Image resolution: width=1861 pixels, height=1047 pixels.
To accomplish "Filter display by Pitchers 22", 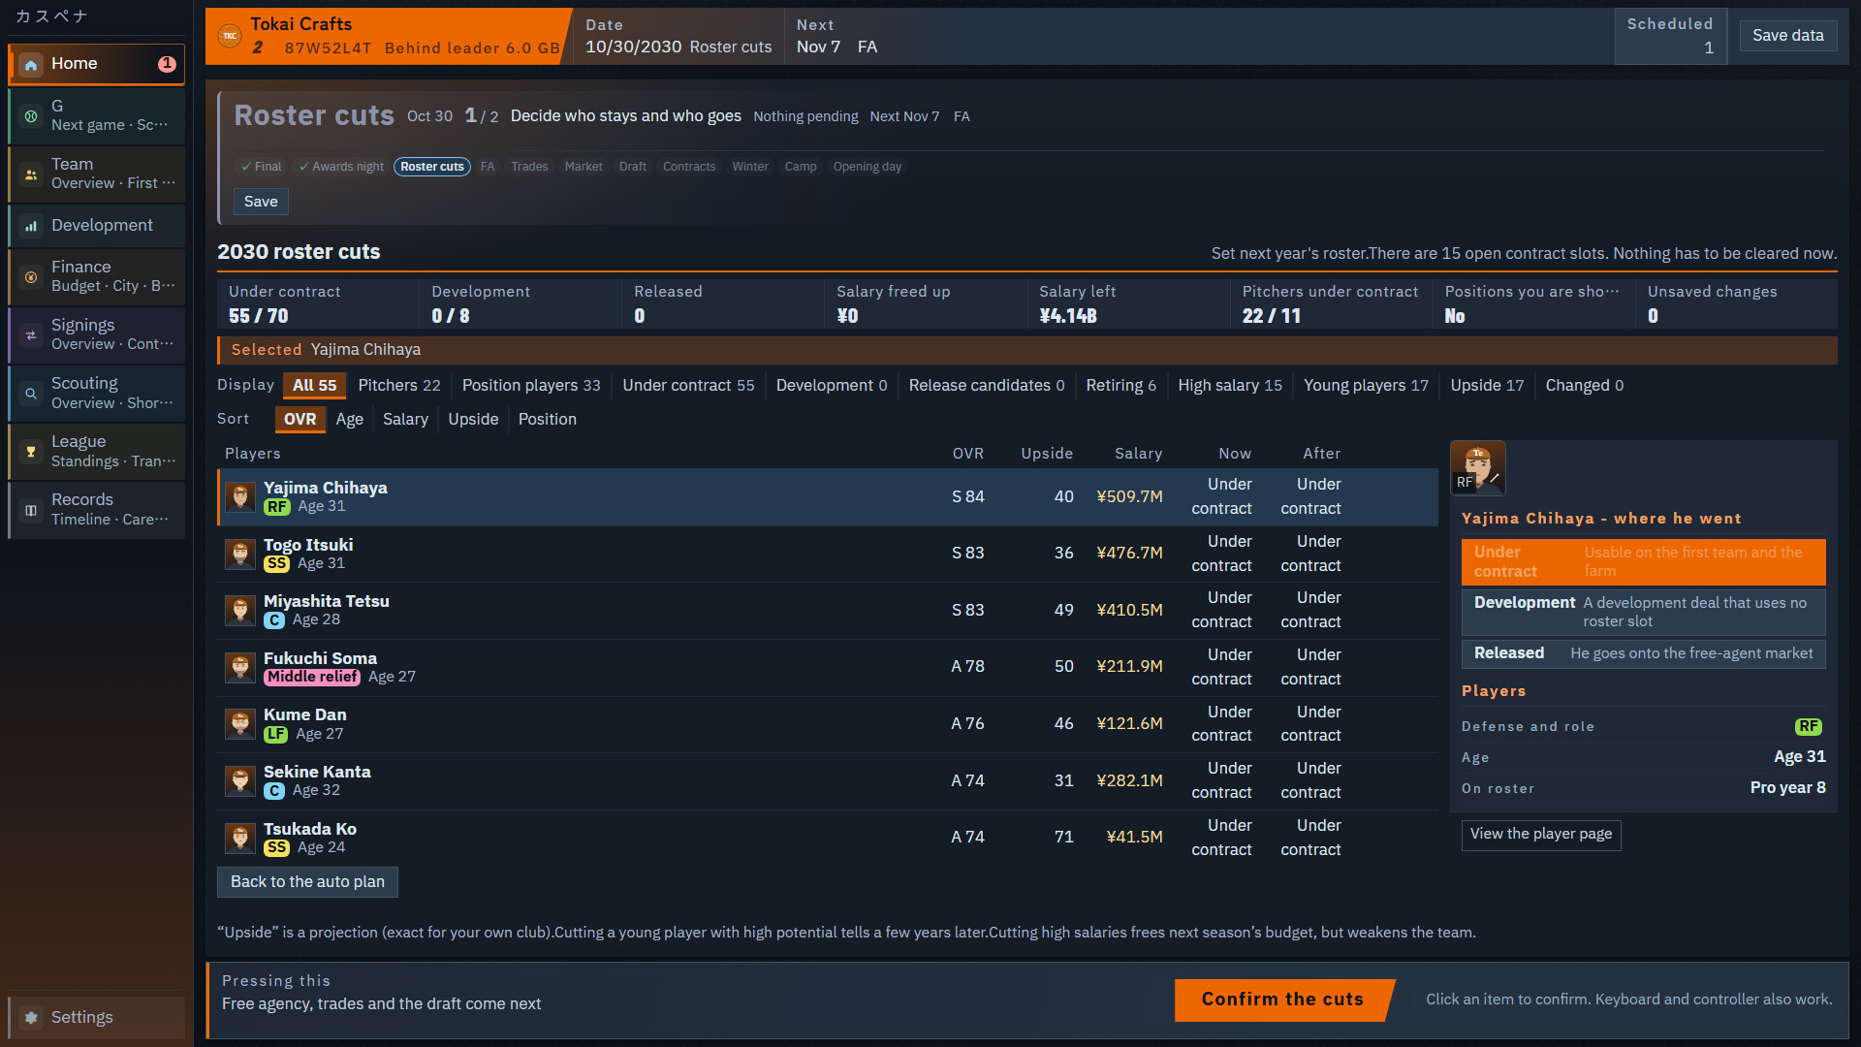I will tap(399, 386).
